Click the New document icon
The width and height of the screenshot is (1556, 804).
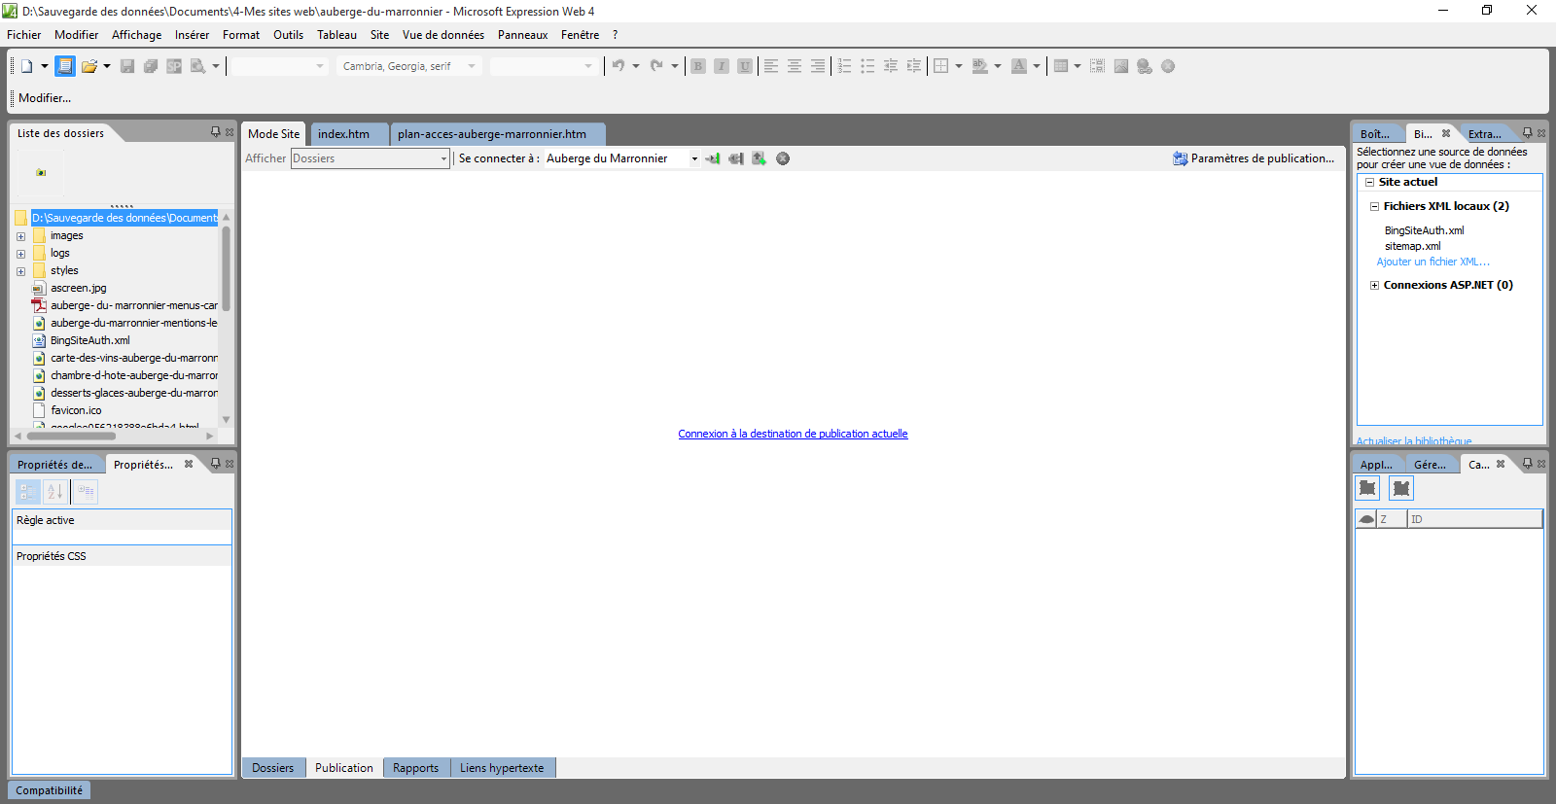click(27, 66)
